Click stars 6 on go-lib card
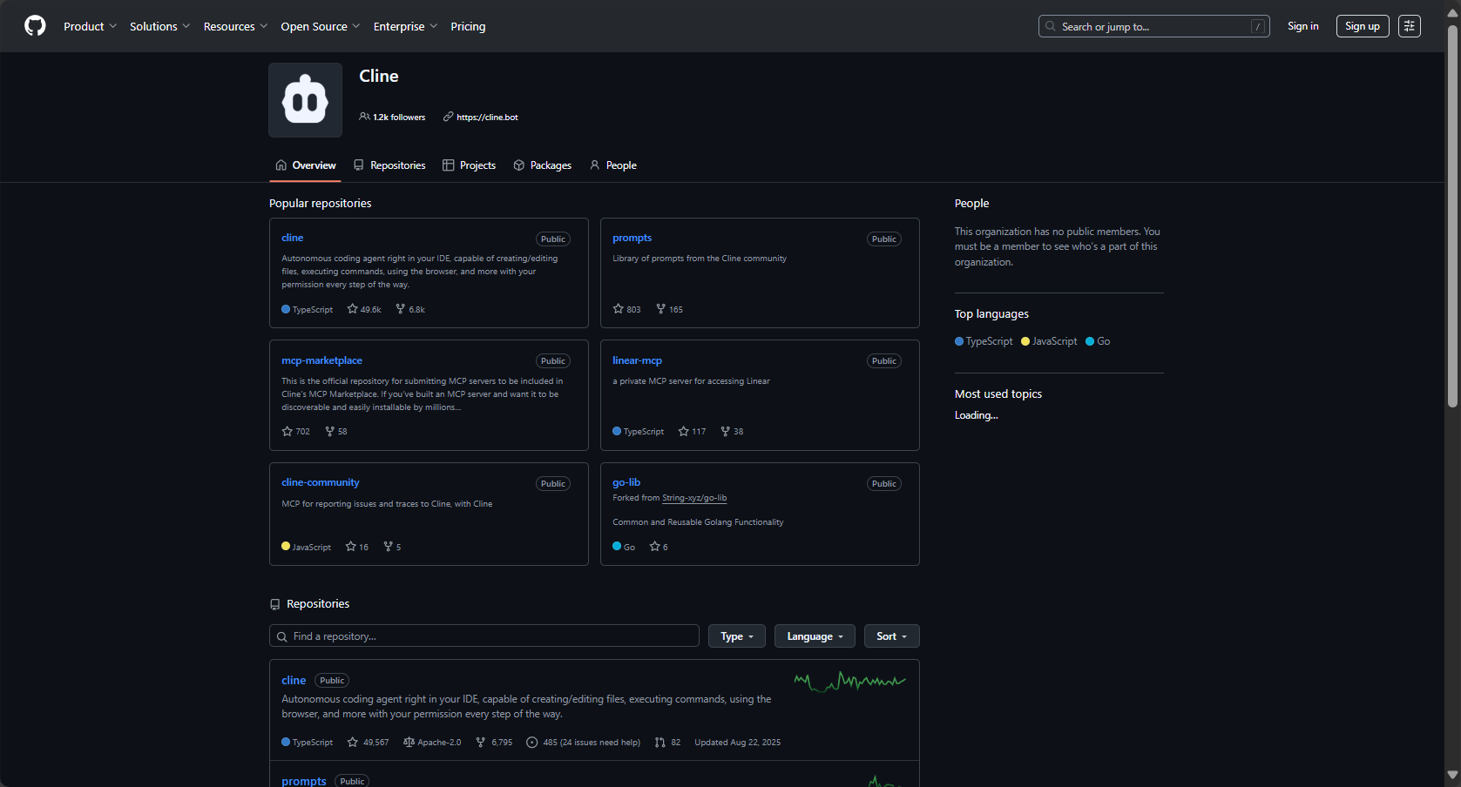Image resolution: width=1461 pixels, height=787 pixels. click(659, 547)
